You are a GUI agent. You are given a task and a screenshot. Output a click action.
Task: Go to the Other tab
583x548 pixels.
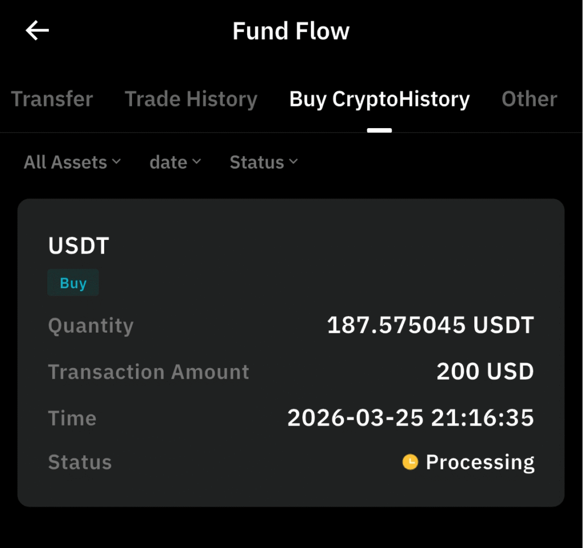529,99
